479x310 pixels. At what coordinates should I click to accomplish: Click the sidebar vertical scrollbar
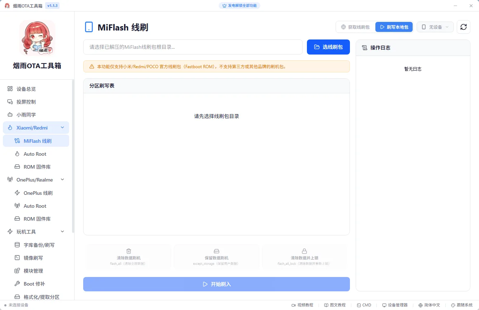pos(73,156)
